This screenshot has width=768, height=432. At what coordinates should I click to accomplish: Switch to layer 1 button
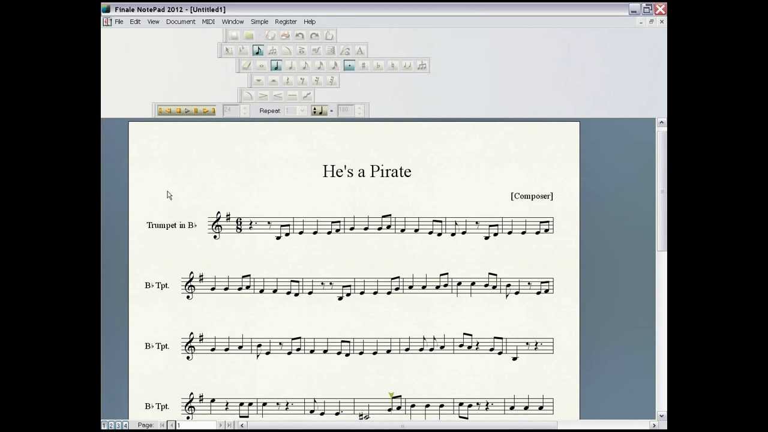104,425
